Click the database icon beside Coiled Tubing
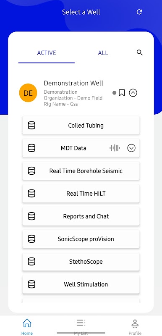 31,125
